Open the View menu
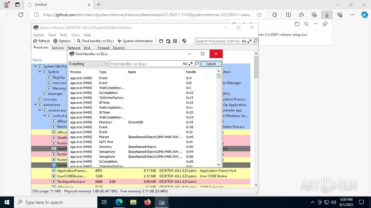The width and height of the screenshot is (371, 208). [x=52, y=35]
